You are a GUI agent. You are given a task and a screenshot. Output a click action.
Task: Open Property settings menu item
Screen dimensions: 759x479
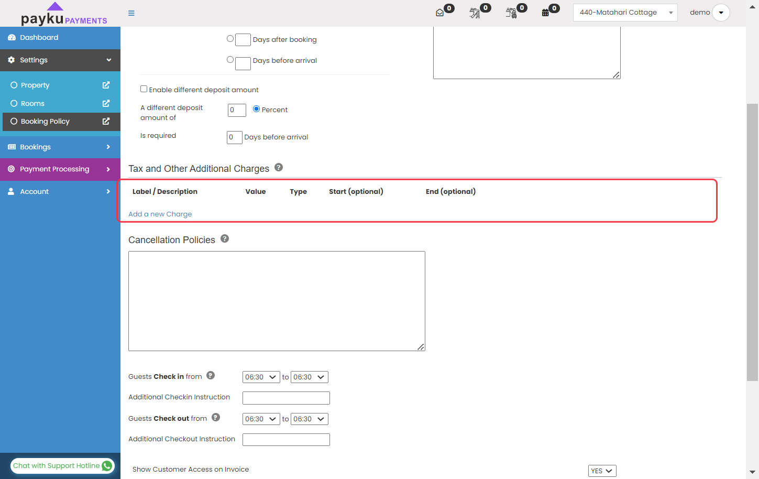pos(60,85)
